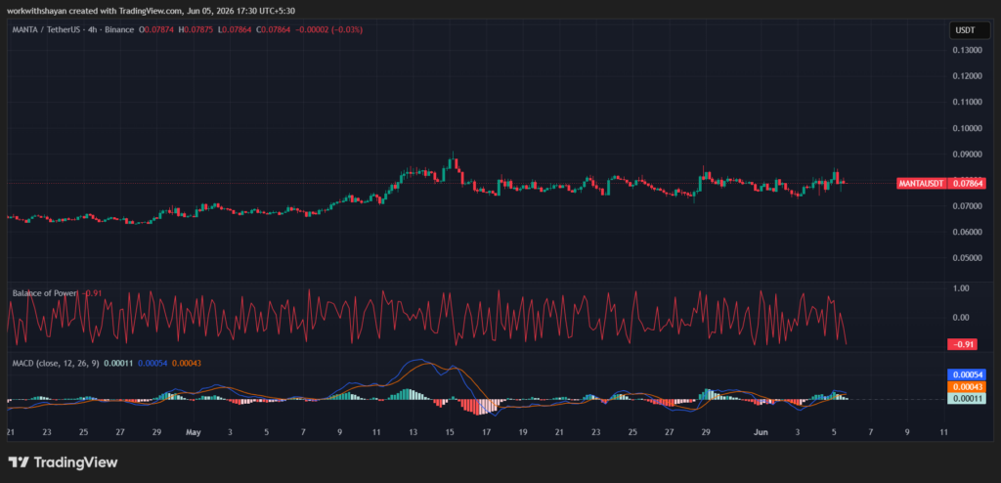
Task: Click the May label on the time axis
Action: [x=193, y=432]
